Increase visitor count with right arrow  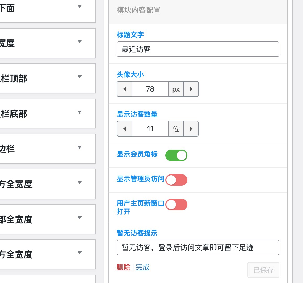click(191, 129)
